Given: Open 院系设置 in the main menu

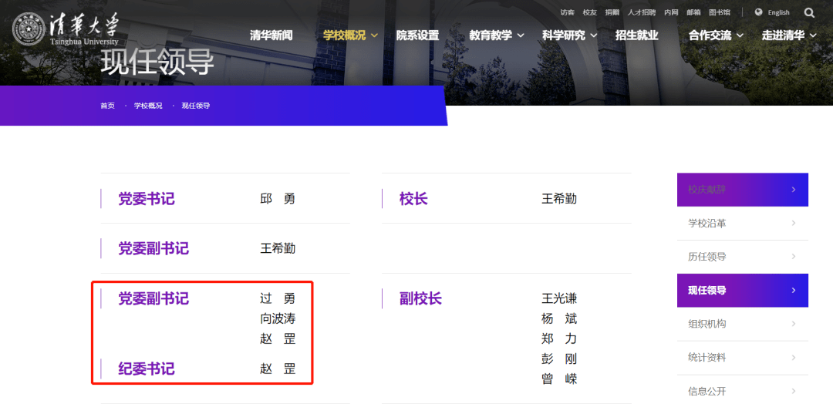Looking at the screenshot, I should [417, 35].
